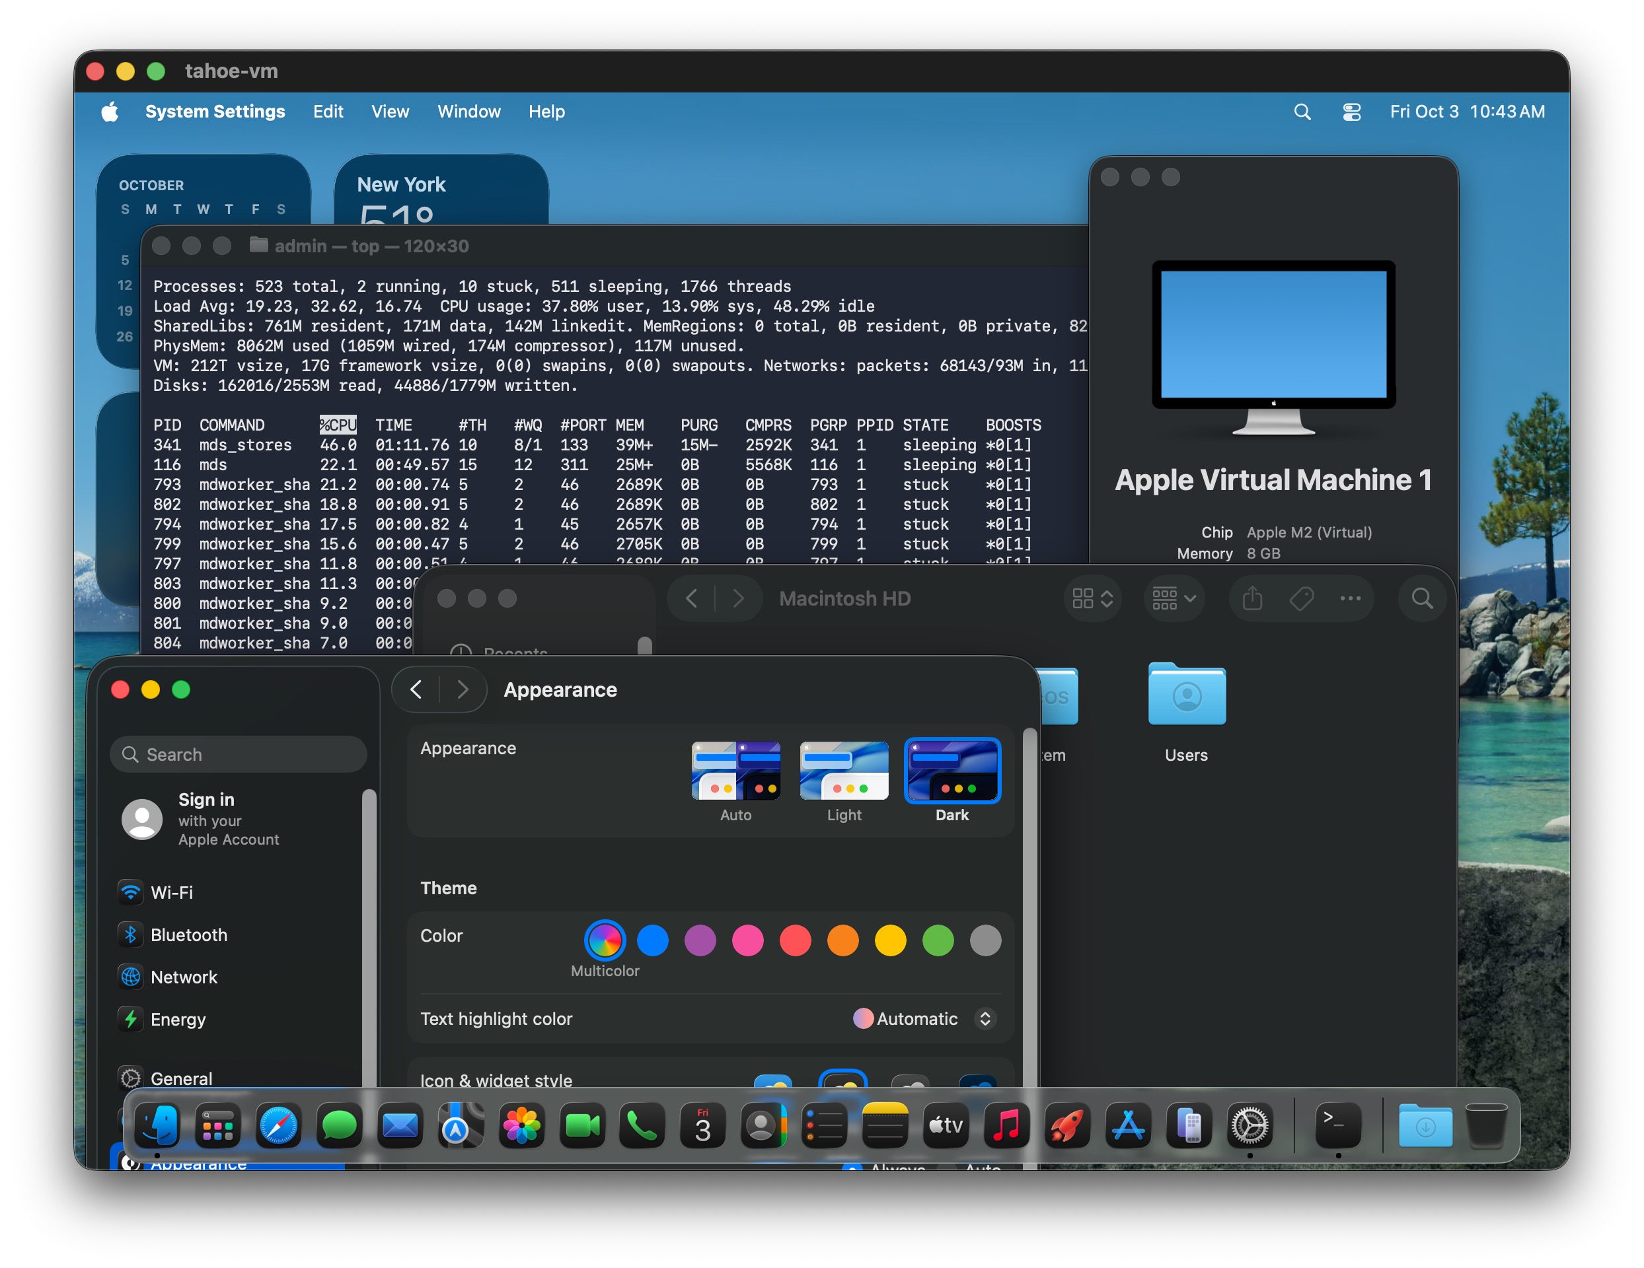Click Sign in with your Apple Account

point(228,820)
